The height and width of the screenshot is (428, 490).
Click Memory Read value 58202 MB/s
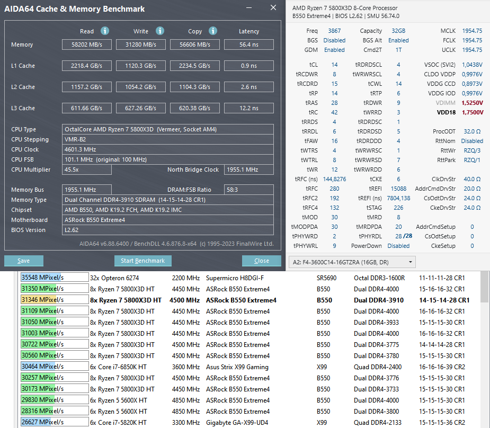click(x=87, y=44)
